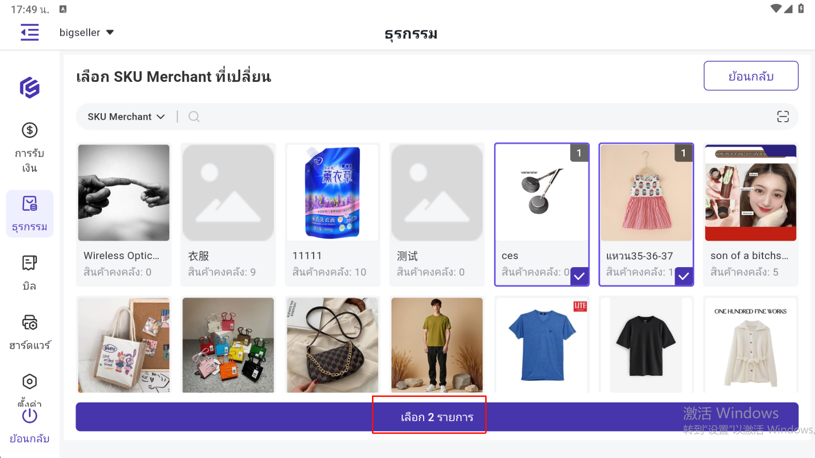Open the SKU Merchant filter dropdown
The image size is (815, 458).
(x=126, y=117)
